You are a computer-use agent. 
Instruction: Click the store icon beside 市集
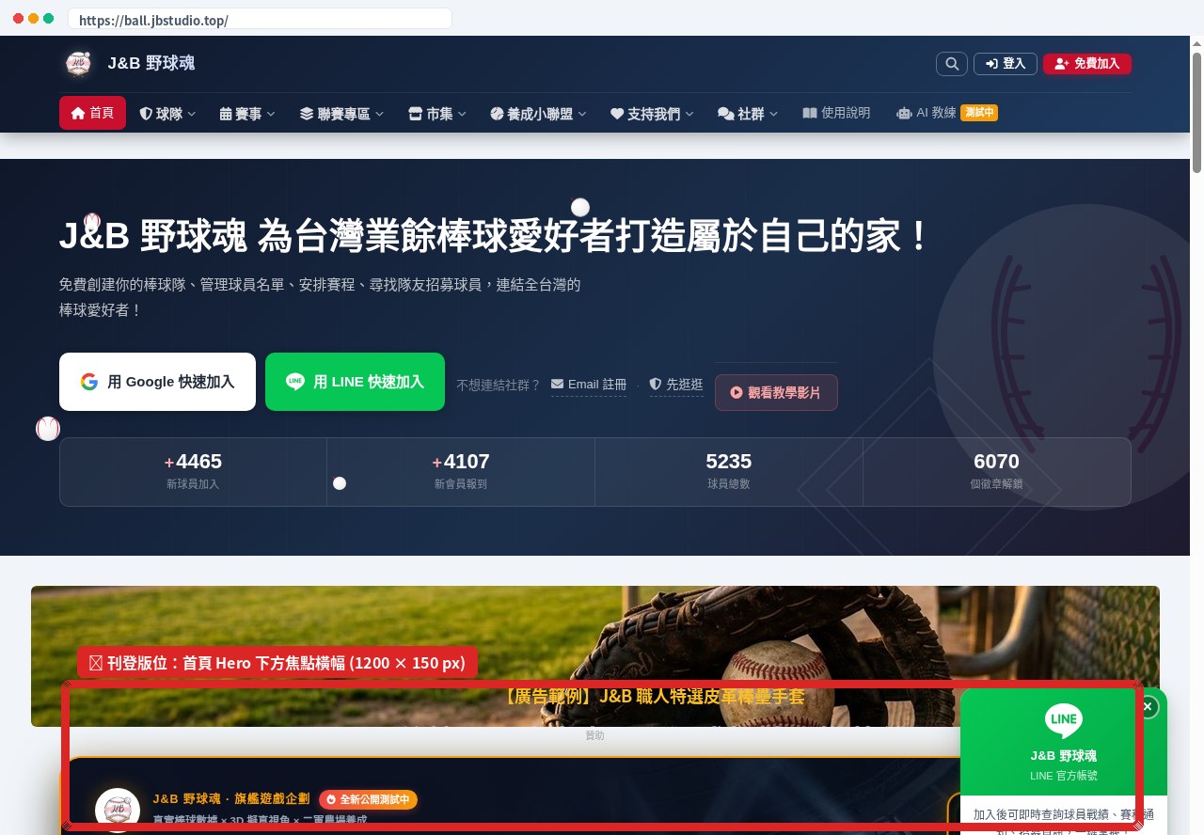416,114
